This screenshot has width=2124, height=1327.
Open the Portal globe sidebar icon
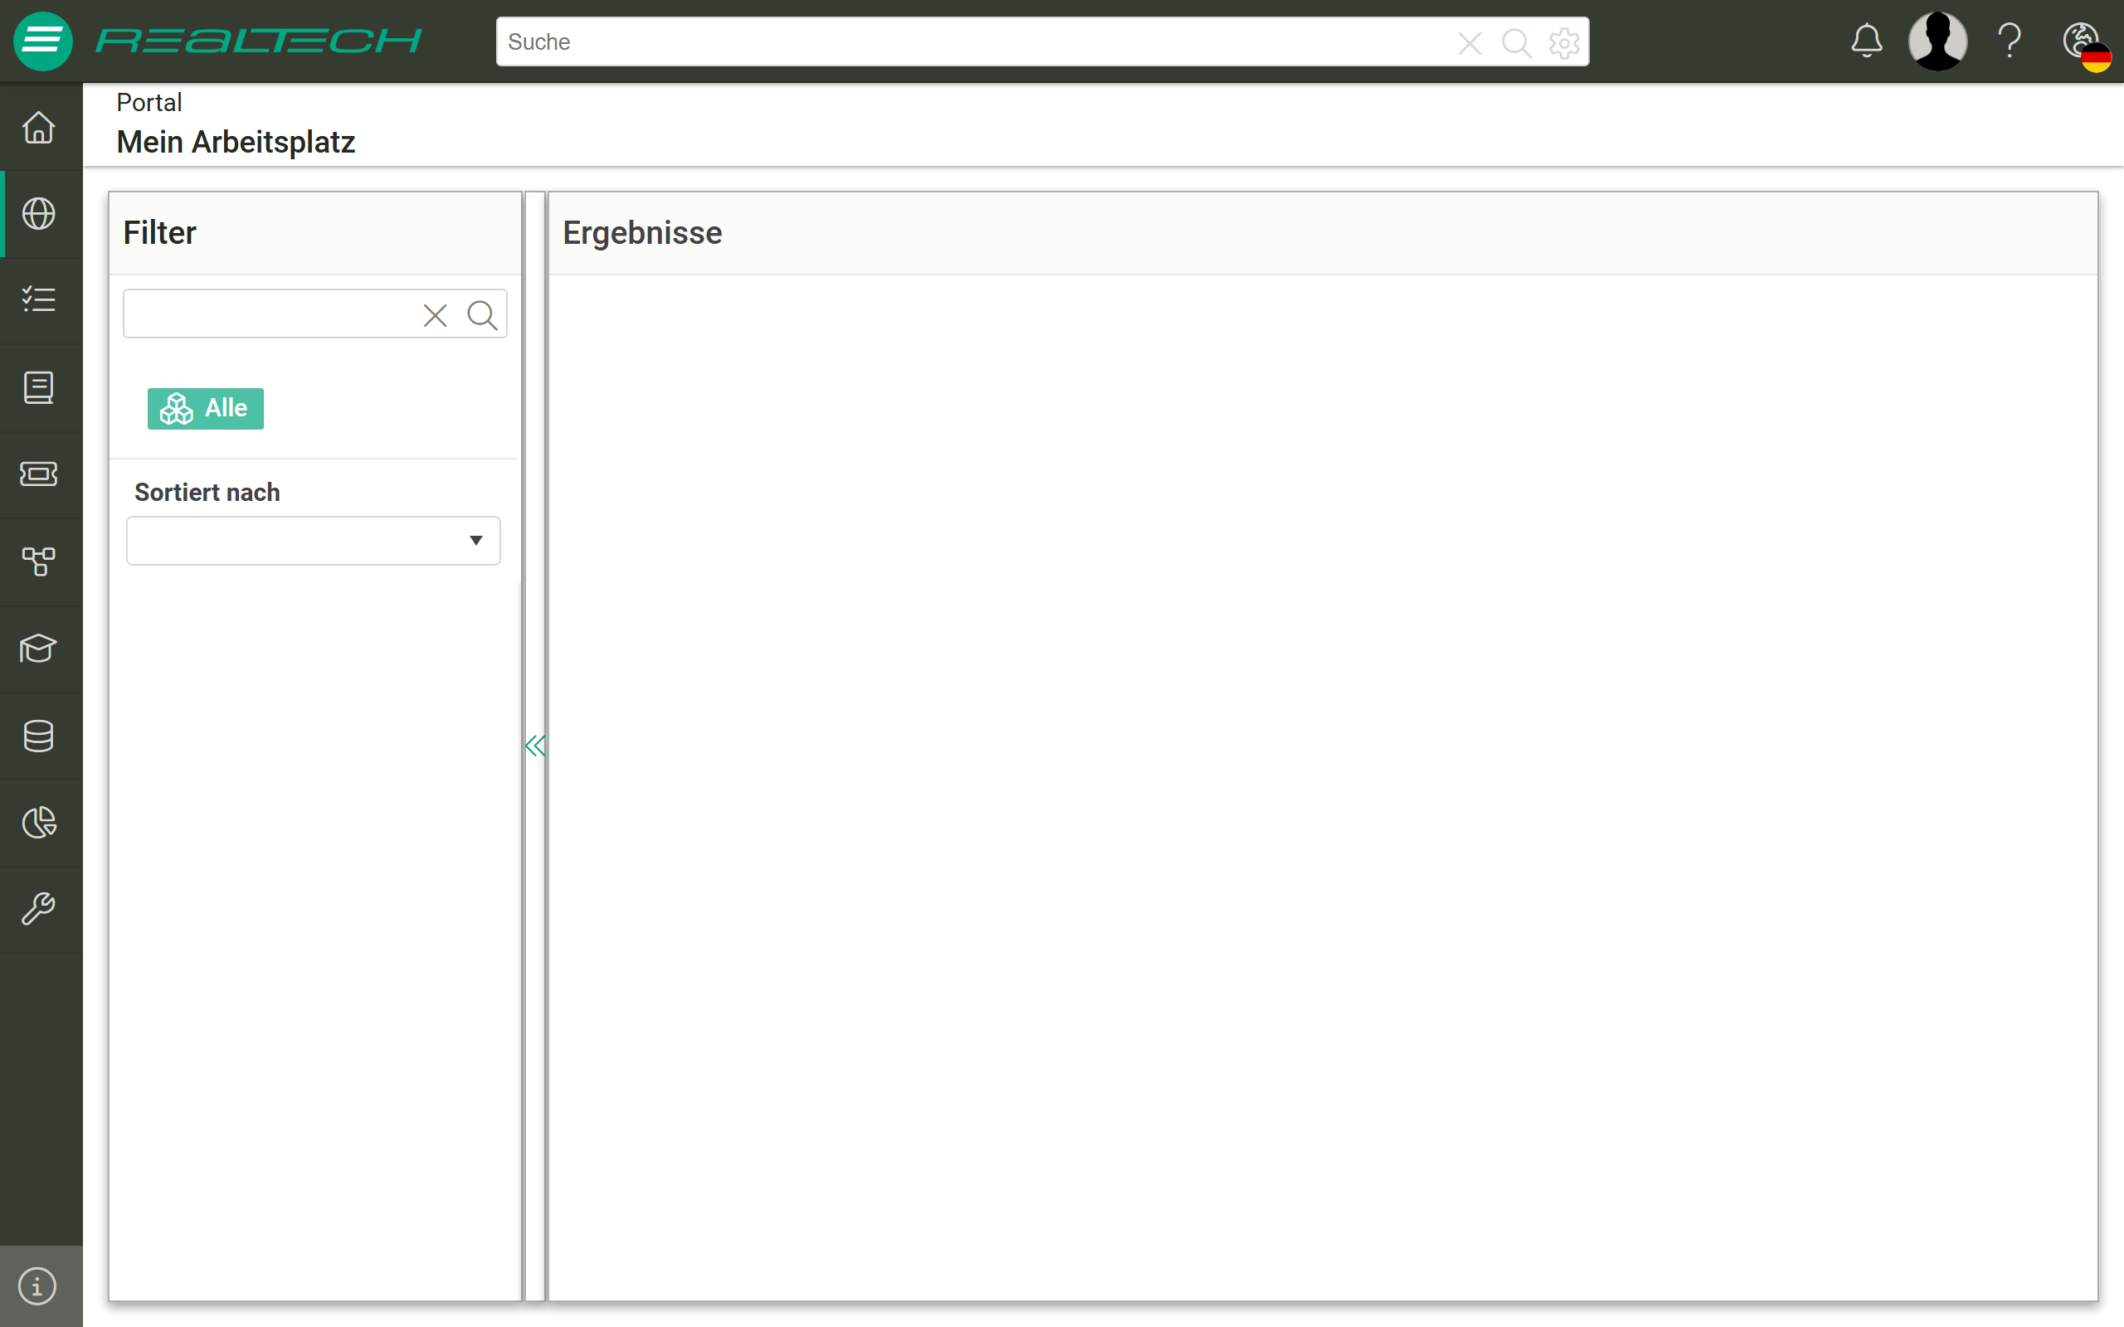39,213
